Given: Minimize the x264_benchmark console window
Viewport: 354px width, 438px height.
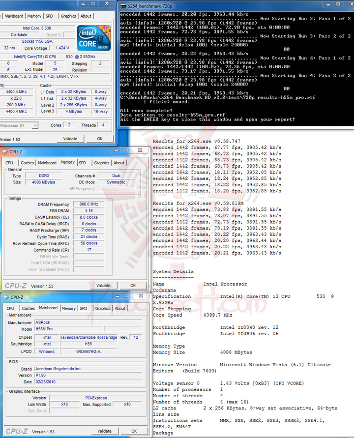Looking at the screenshot, I should click(328, 4).
